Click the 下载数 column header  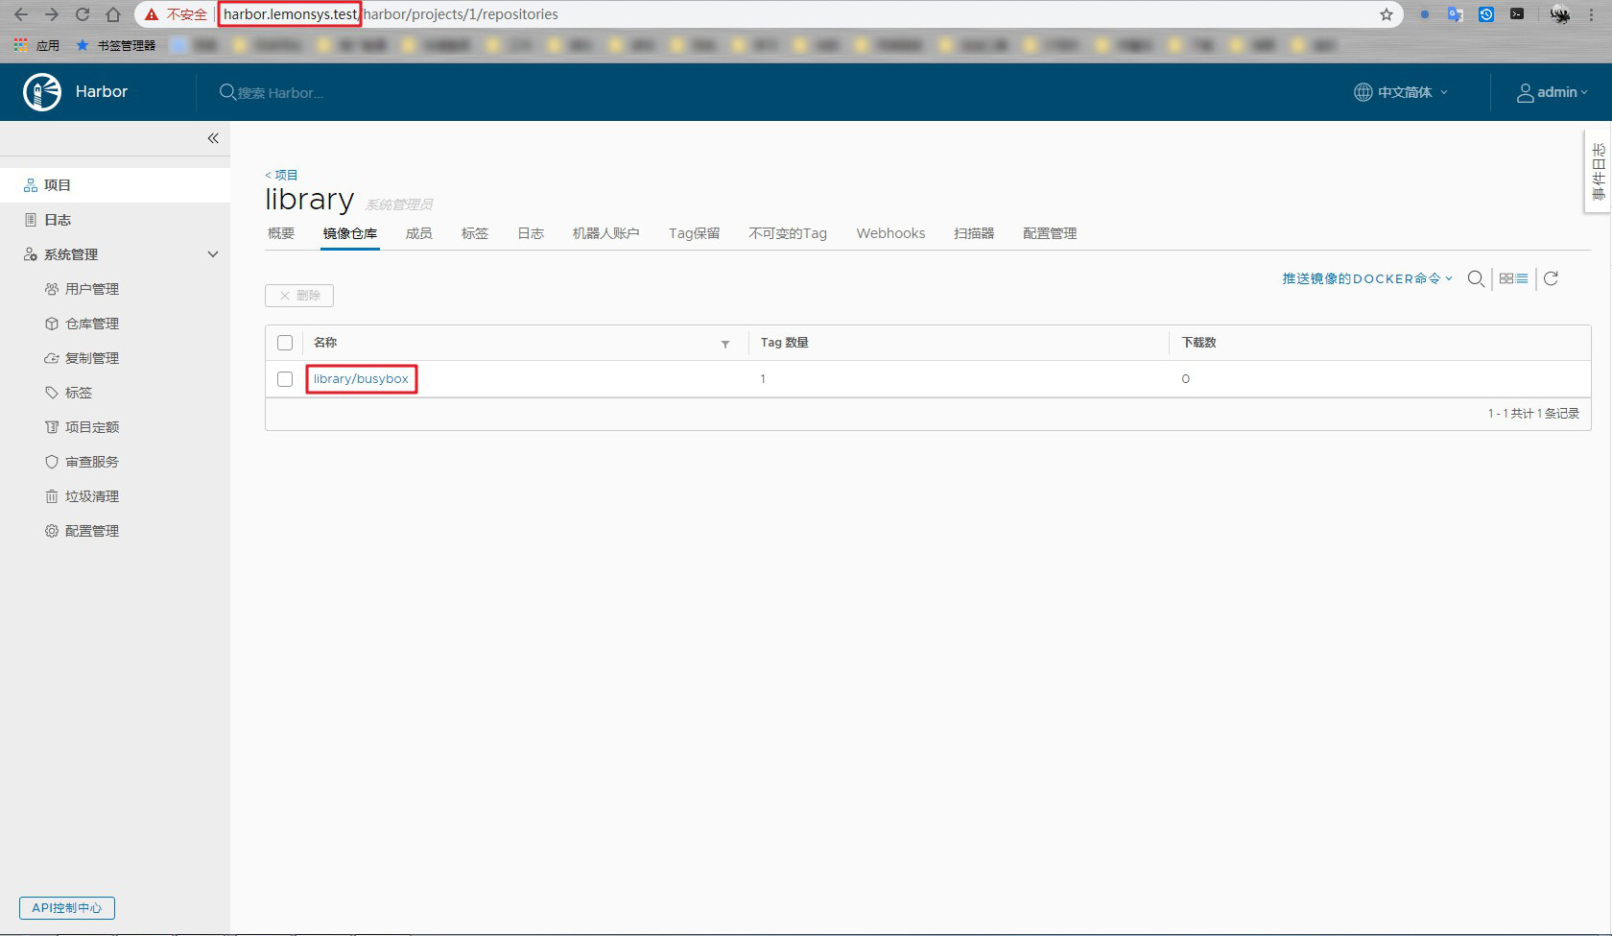pyautogui.click(x=1199, y=343)
